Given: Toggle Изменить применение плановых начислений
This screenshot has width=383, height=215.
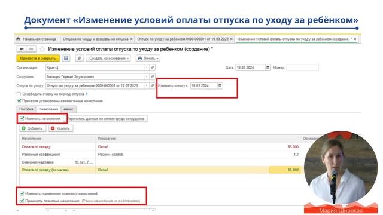Looking at the screenshot, I should pos(22,193).
